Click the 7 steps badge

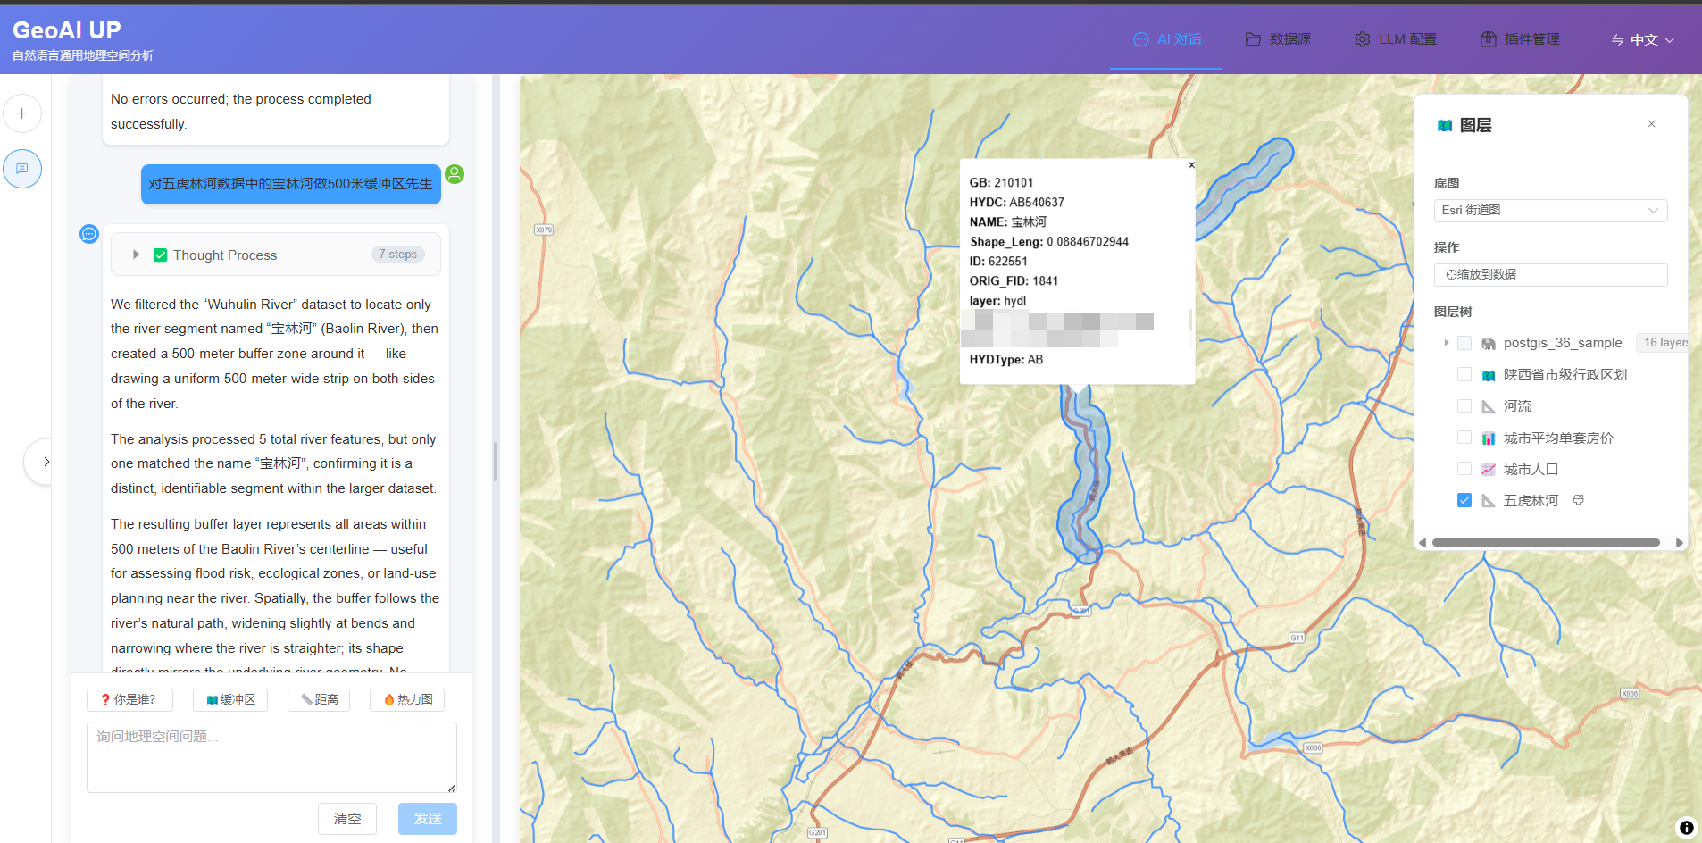[x=397, y=255]
